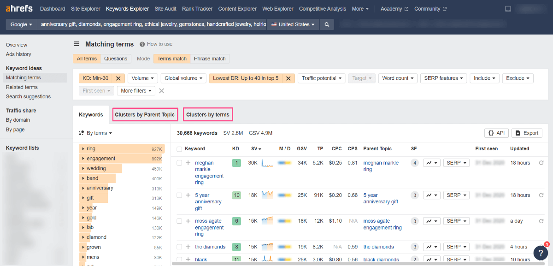Remove the Lowest DR filter
Screen dimensions: 553x266
coord(288,78)
